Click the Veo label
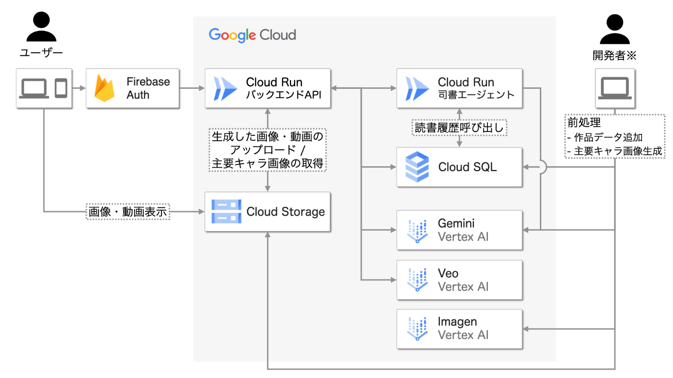Image resolution: width=673 pixels, height=378 pixels. tap(448, 273)
